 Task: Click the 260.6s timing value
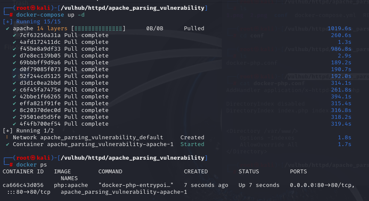click(x=341, y=35)
